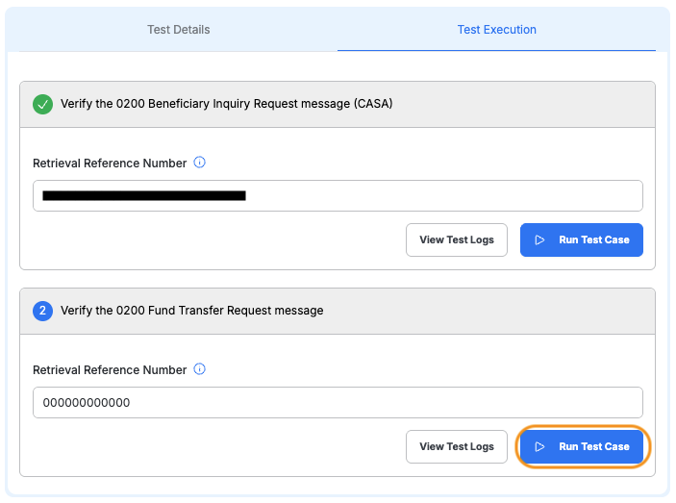
Task: Click the blue step 2 number badge
Action: pyautogui.click(x=43, y=311)
